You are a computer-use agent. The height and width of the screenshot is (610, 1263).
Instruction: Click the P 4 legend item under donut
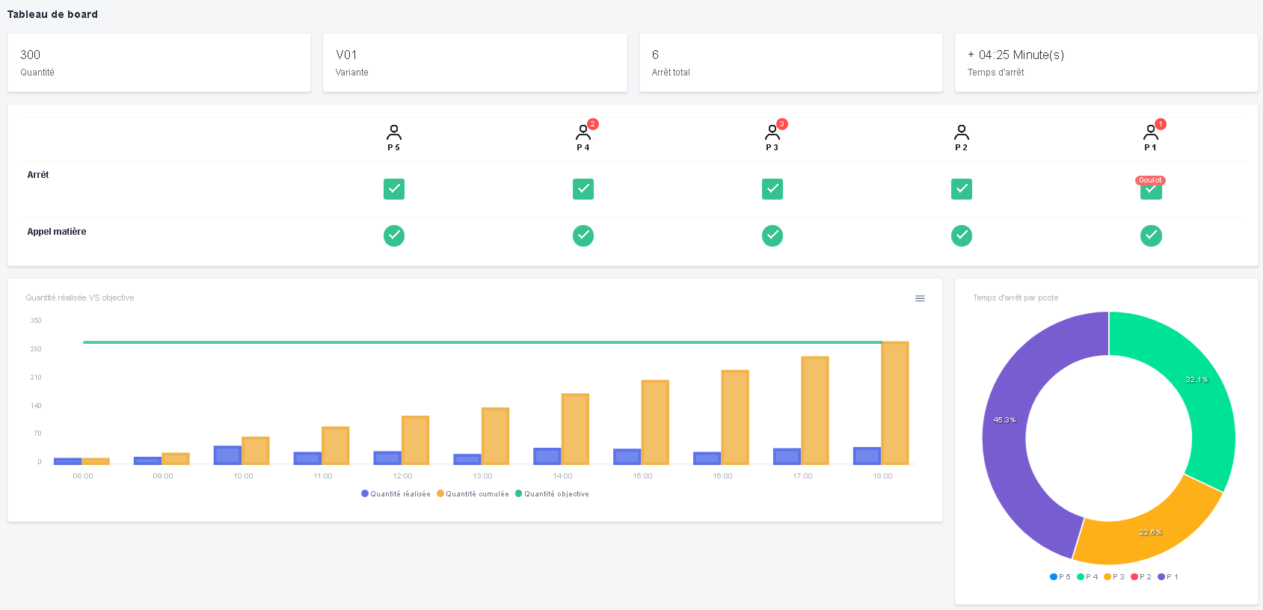pyautogui.click(x=1087, y=577)
